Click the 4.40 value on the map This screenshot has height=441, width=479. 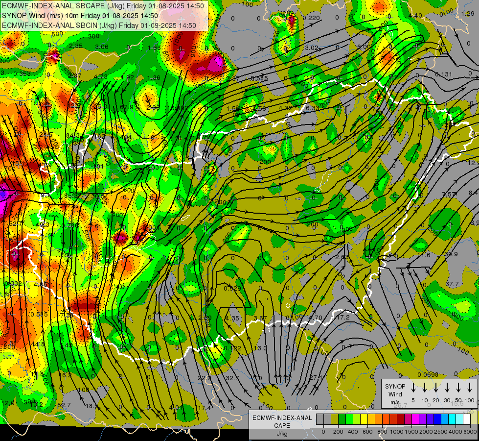(x=415, y=15)
